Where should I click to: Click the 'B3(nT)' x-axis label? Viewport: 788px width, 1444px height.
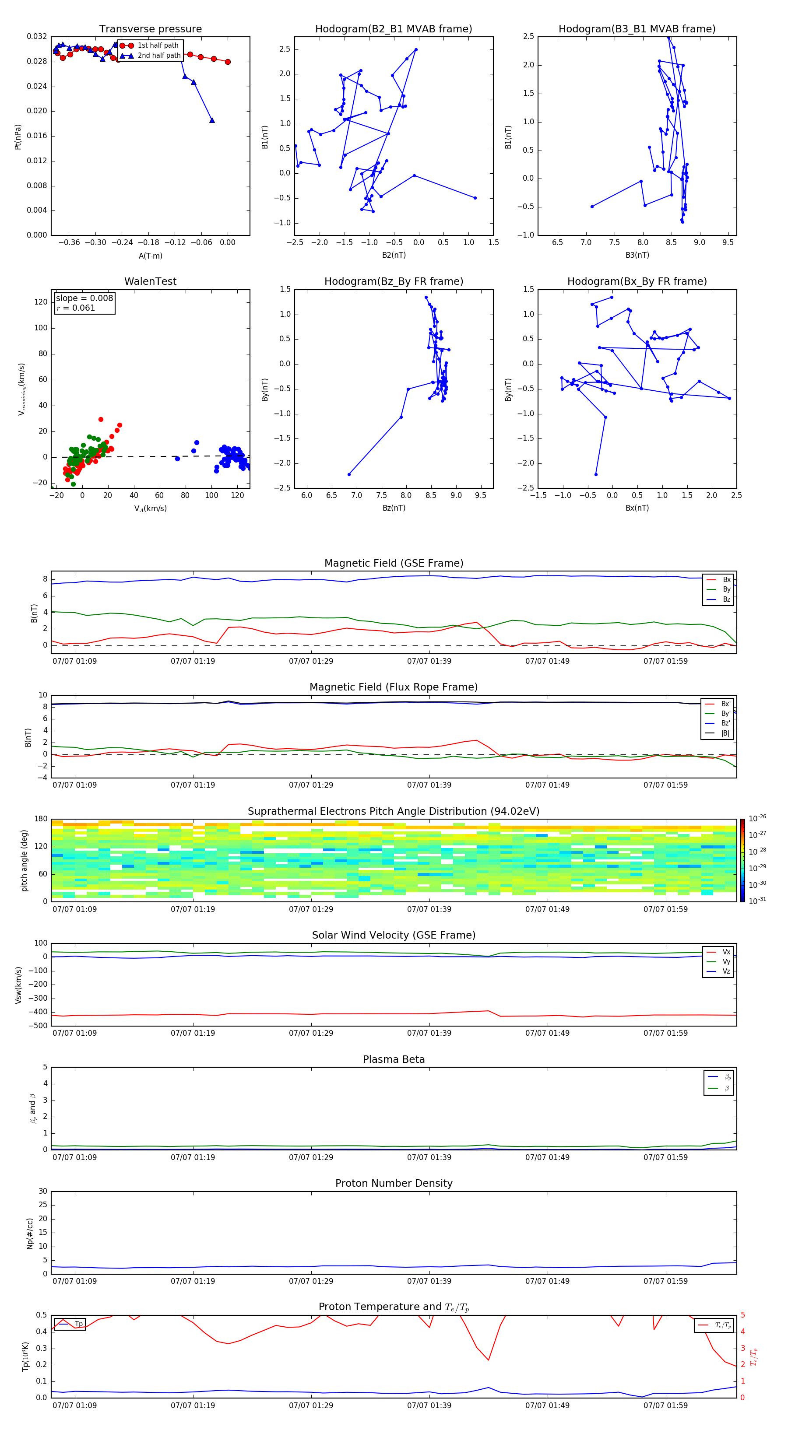[x=637, y=256]
